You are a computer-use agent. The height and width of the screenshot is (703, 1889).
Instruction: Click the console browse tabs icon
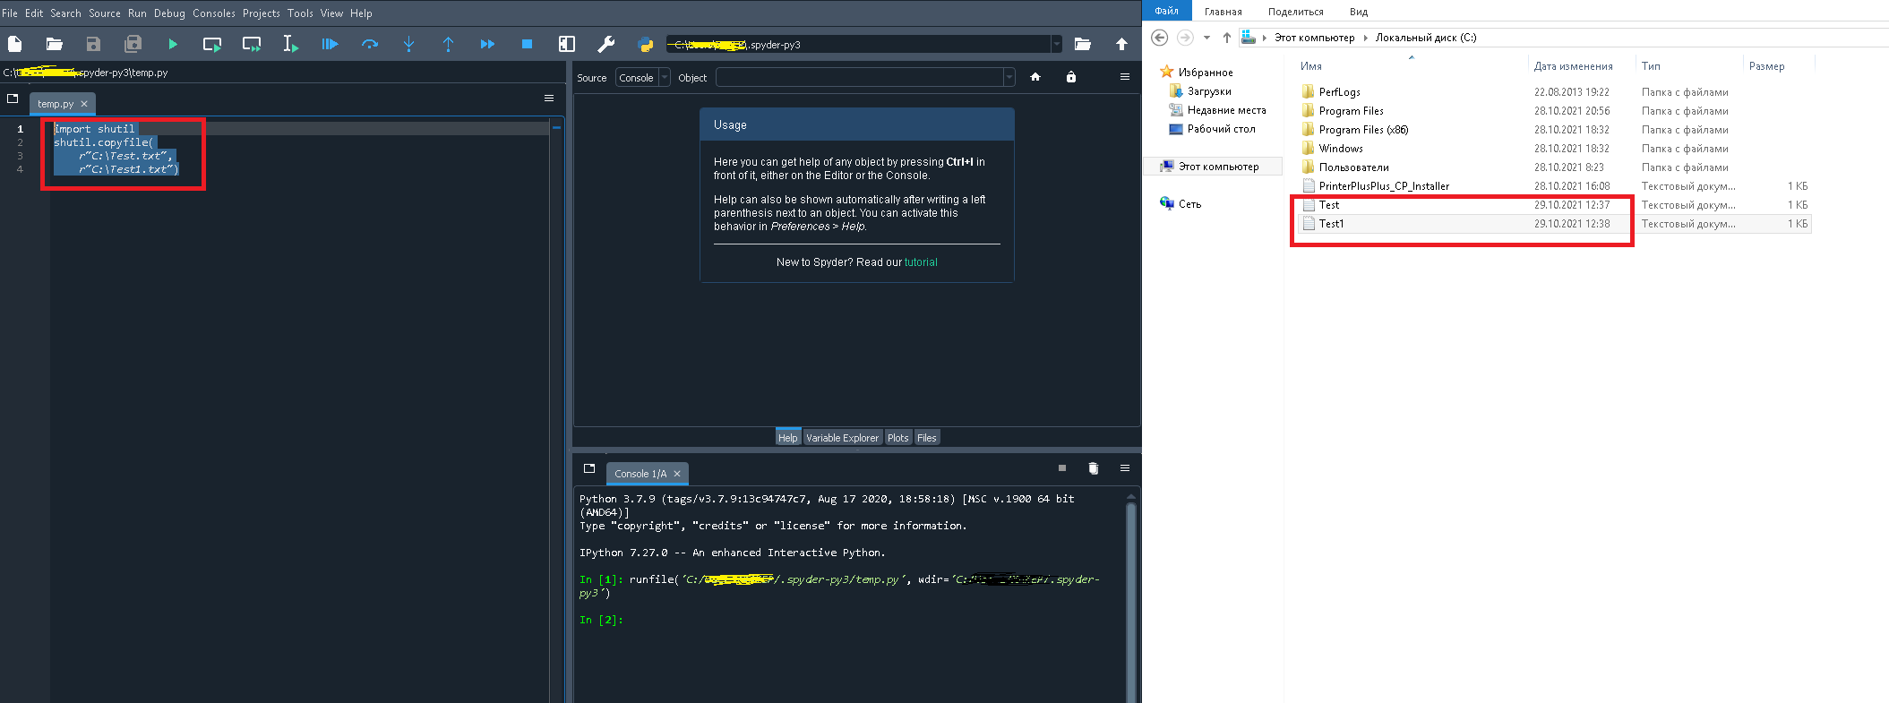tap(588, 468)
